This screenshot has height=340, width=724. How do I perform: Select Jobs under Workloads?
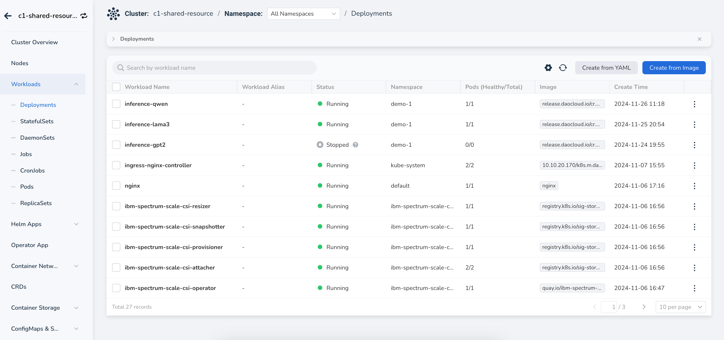[26, 154]
